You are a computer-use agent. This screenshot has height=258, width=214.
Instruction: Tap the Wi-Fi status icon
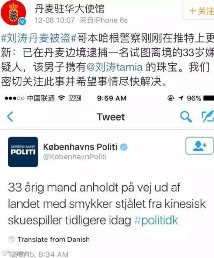pyautogui.click(x=62, y=98)
